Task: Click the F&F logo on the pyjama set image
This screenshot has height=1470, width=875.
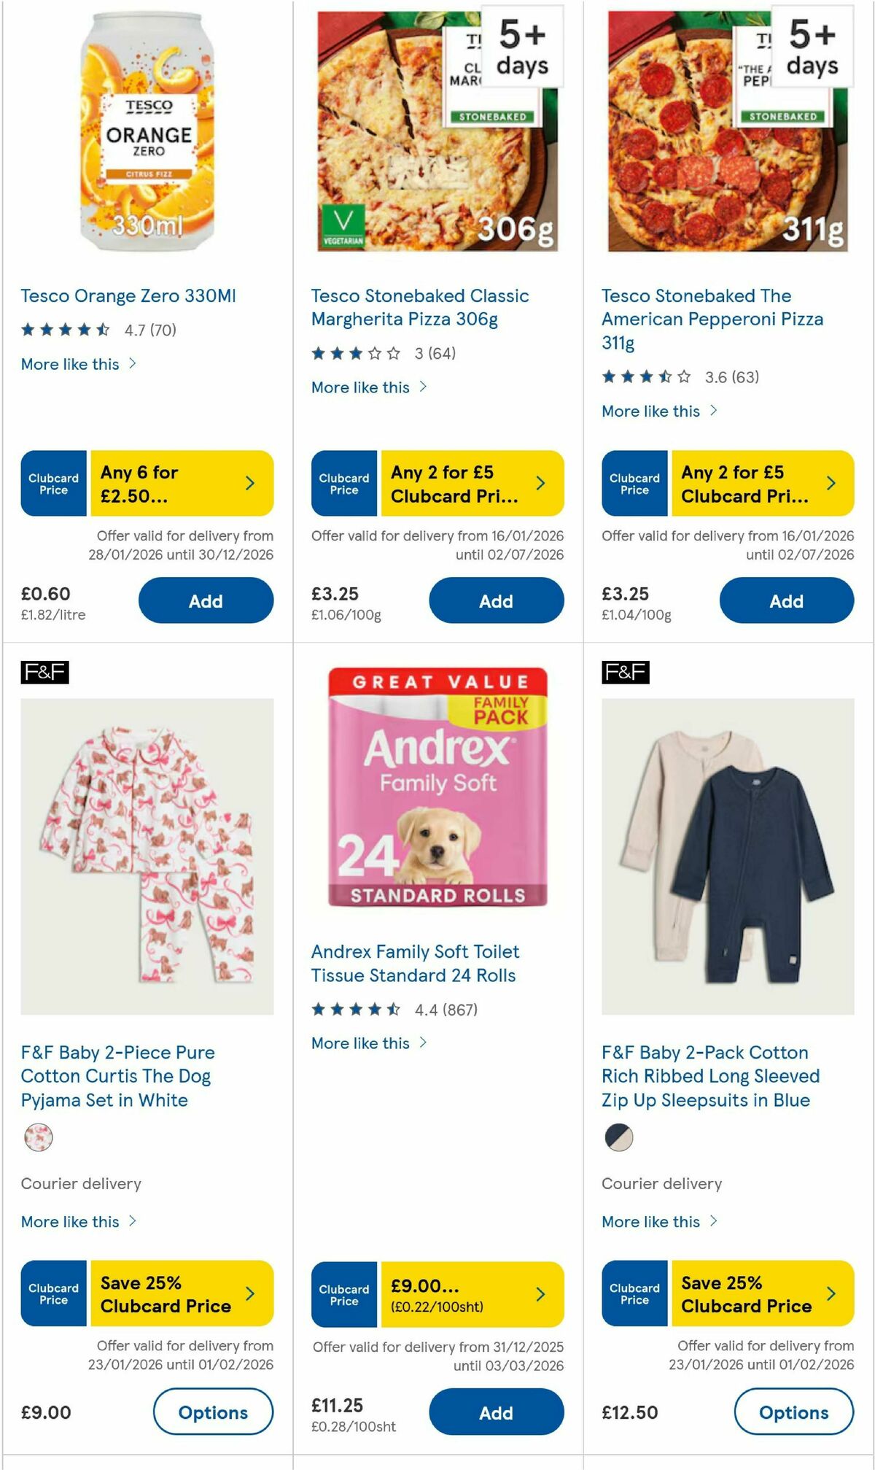Action: tap(46, 673)
